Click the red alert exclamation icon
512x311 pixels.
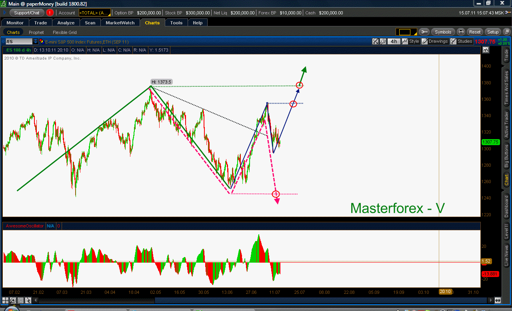(50, 13)
